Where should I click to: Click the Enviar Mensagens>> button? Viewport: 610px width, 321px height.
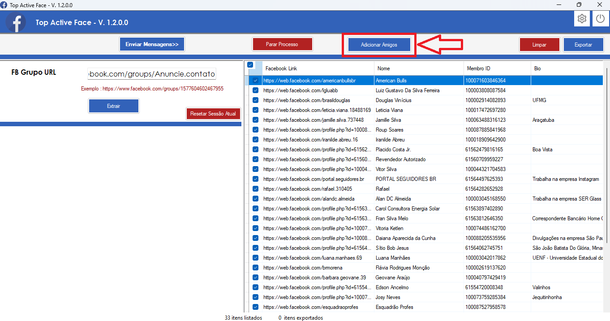tap(152, 44)
